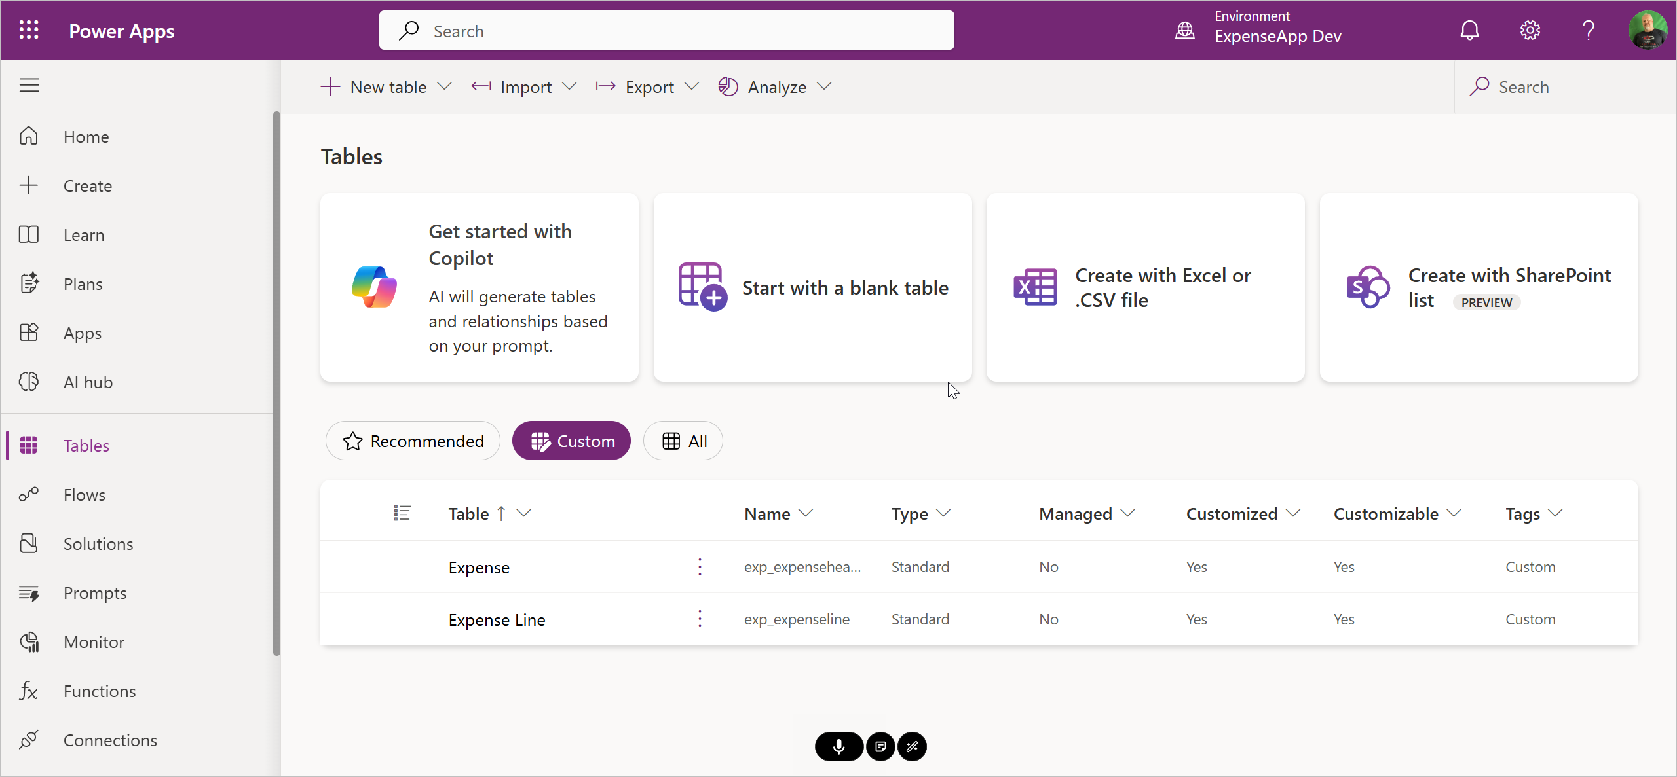Open the Expense table link
The image size is (1677, 777).
(479, 568)
